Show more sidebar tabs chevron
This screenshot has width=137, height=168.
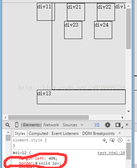(119, 133)
